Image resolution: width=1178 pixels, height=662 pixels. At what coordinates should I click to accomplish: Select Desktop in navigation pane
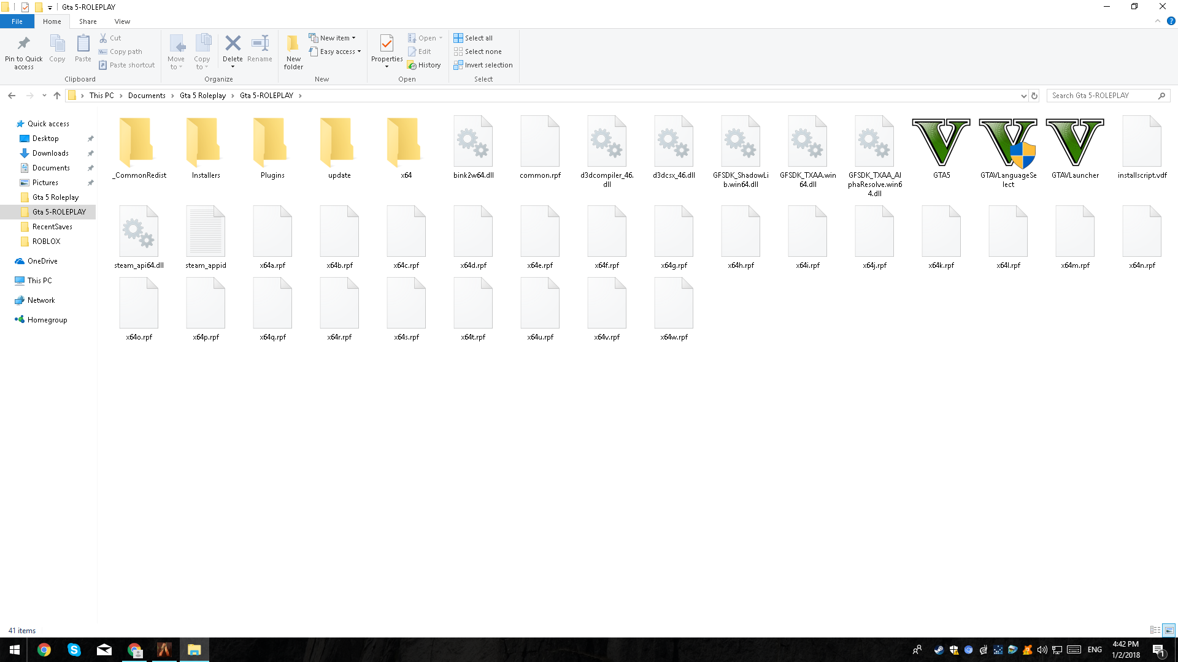click(45, 139)
